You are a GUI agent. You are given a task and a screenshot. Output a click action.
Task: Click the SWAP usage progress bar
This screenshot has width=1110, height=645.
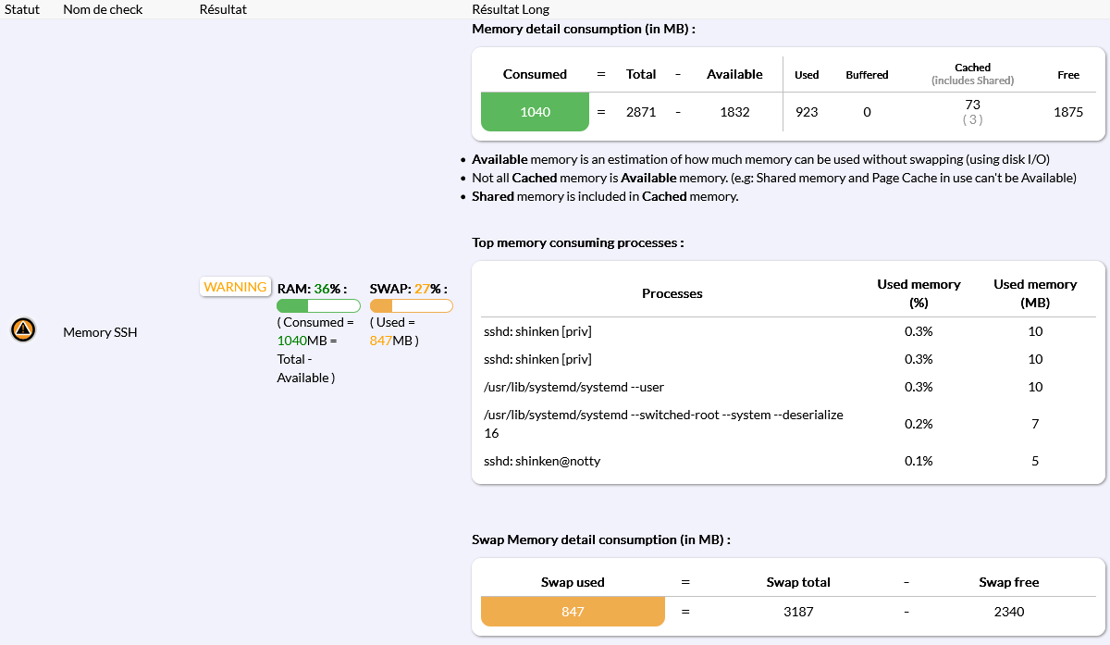[x=411, y=305]
